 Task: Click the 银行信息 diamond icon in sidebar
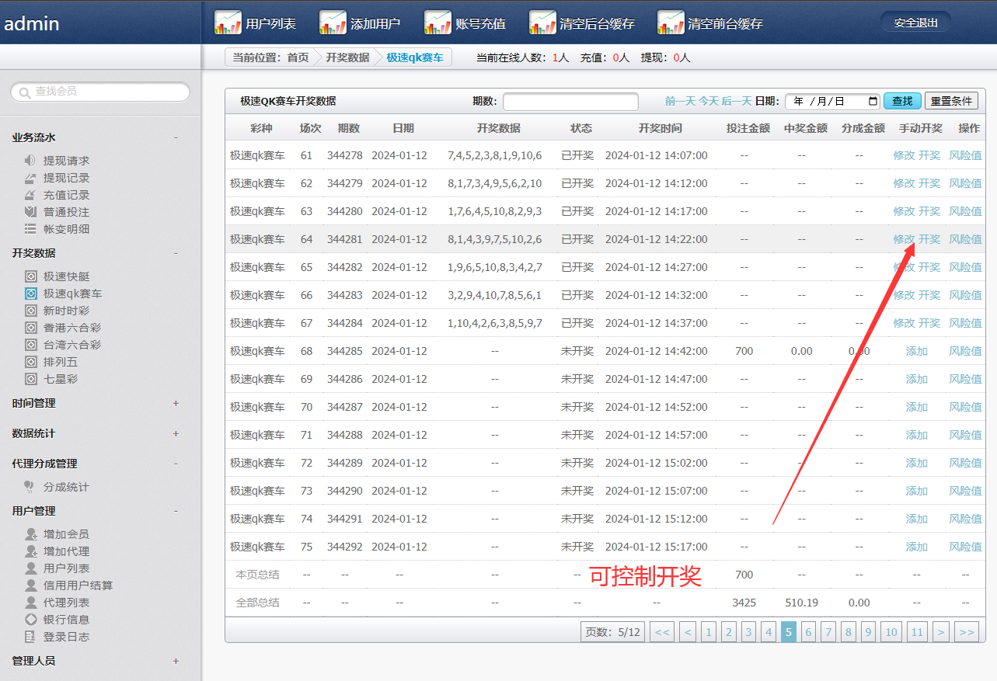[30, 620]
